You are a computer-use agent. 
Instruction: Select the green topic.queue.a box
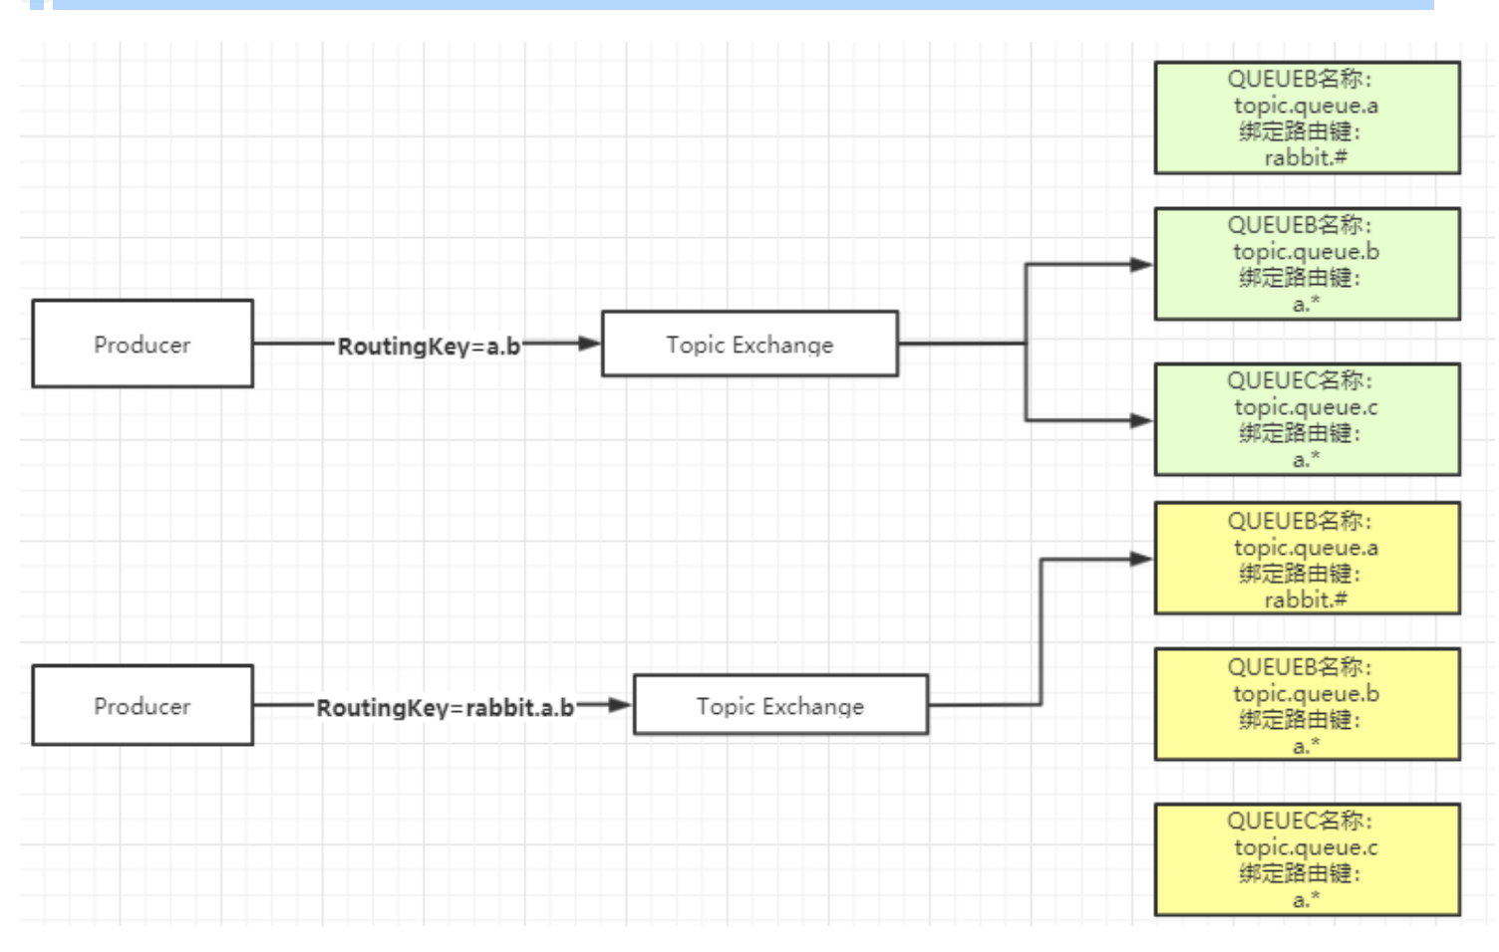1307,118
